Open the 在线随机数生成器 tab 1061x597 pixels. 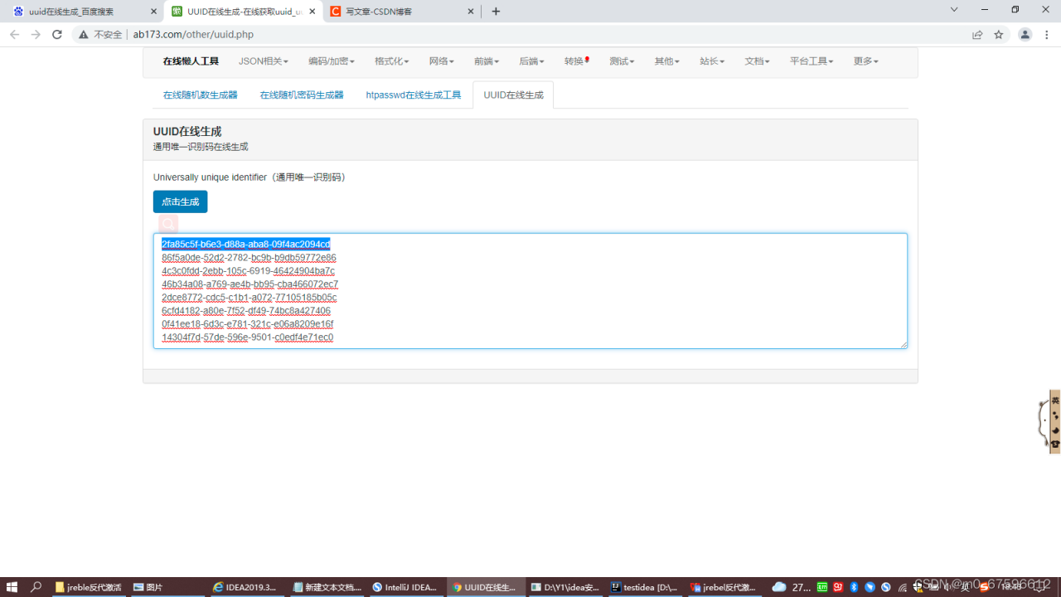tap(200, 95)
